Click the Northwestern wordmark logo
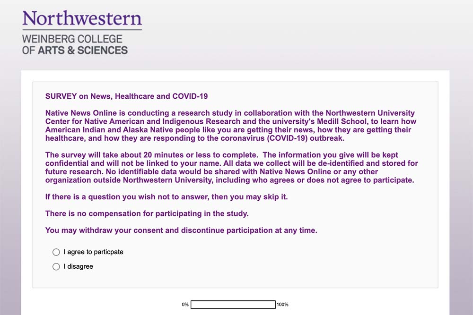 [82, 18]
